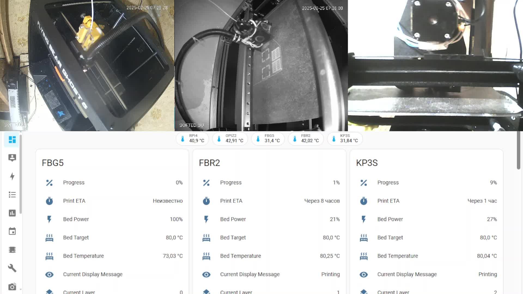Click the KP3S card title
The width and height of the screenshot is (523, 294).
click(x=367, y=163)
